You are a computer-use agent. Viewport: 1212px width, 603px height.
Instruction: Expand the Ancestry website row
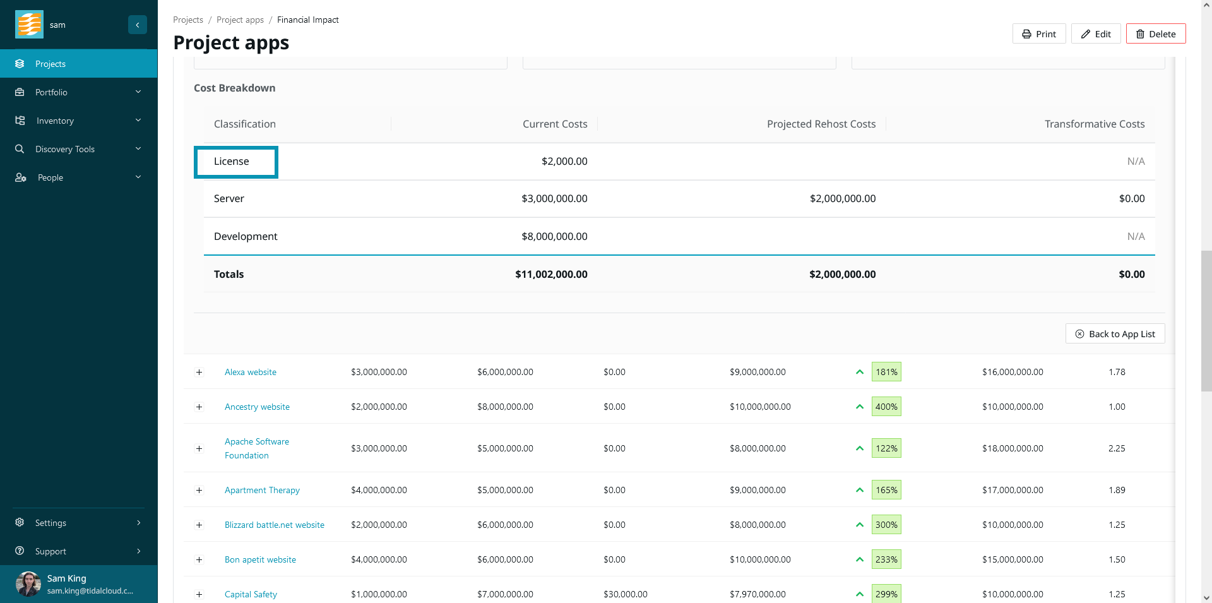tap(199, 407)
